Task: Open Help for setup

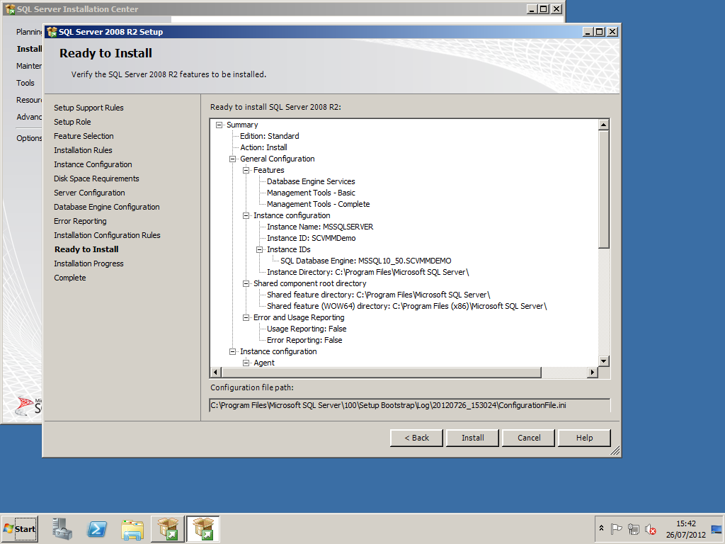Action: coord(584,438)
